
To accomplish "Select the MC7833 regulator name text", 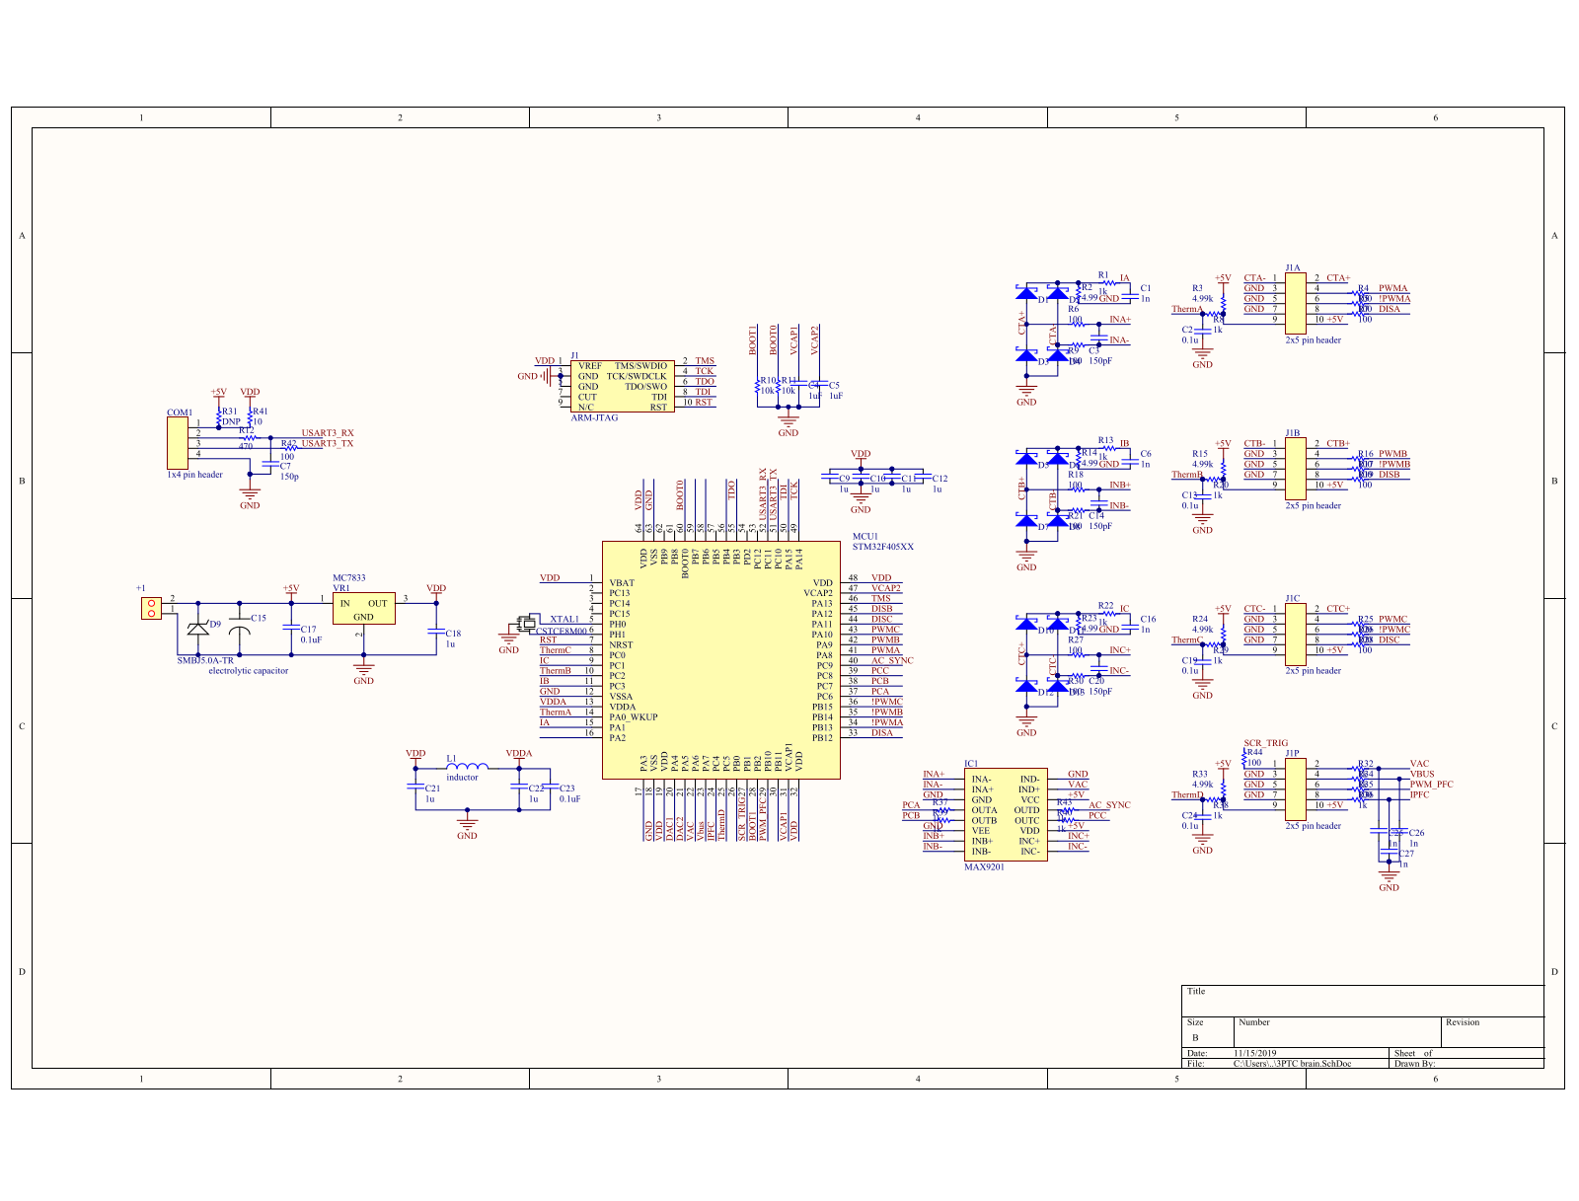I will point(349,578).
